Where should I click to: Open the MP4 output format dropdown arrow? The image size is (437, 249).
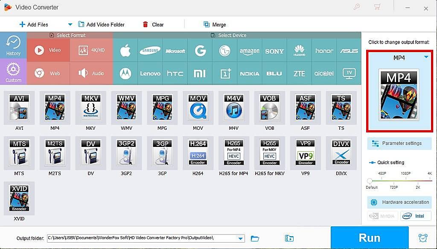[426, 57]
